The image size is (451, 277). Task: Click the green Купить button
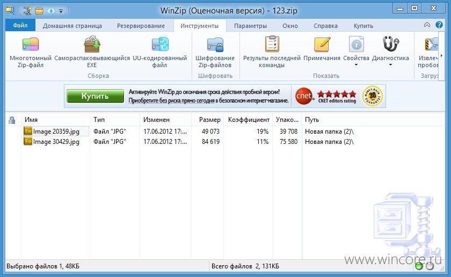(95, 96)
